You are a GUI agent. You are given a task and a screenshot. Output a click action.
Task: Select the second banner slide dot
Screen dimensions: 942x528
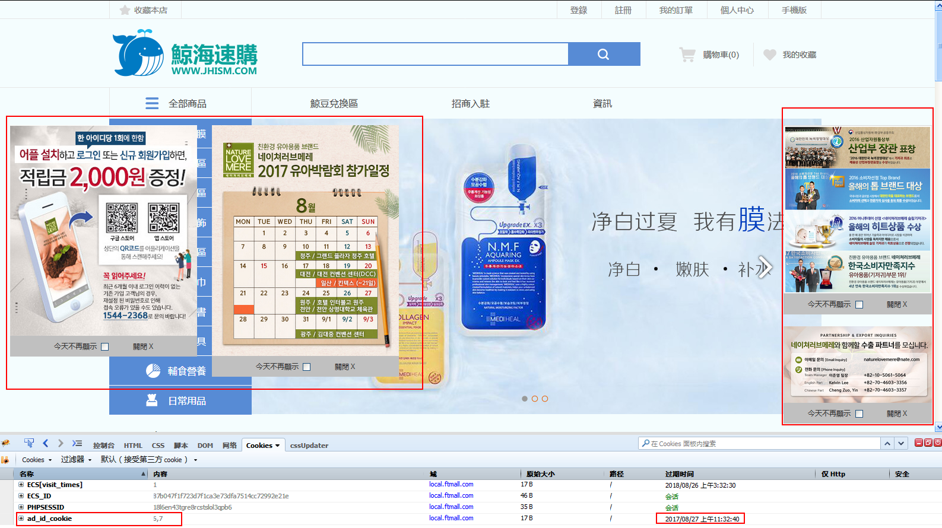tap(535, 399)
